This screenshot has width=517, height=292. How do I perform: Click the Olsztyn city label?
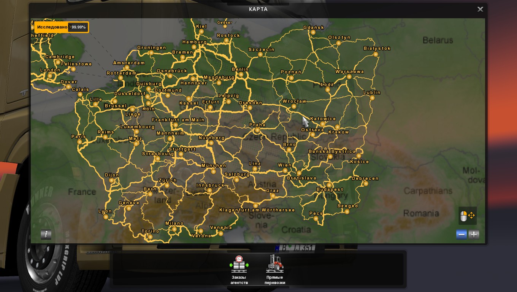tap(339, 38)
